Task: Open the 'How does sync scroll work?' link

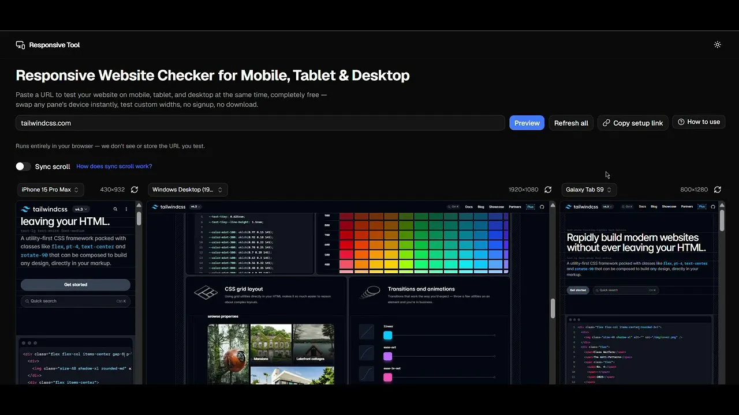Action: [x=114, y=166]
